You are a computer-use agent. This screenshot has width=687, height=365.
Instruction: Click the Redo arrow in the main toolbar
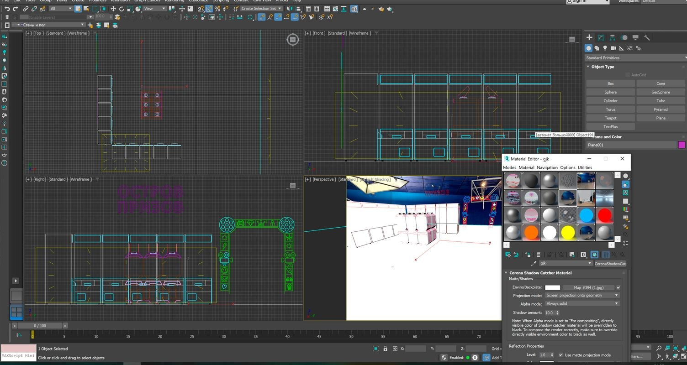[x=16, y=9]
